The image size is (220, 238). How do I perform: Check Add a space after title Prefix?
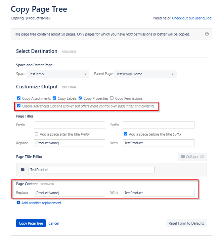pos(36,134)
